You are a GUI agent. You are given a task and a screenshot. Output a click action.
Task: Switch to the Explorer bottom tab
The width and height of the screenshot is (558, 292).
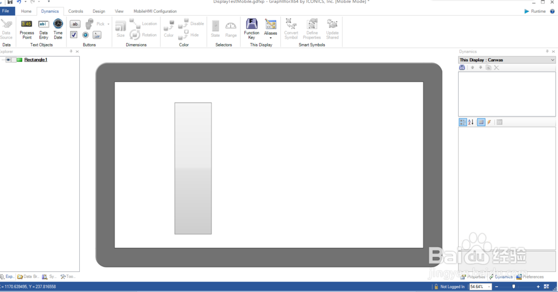pyautogui.click(x=7, y=276)
